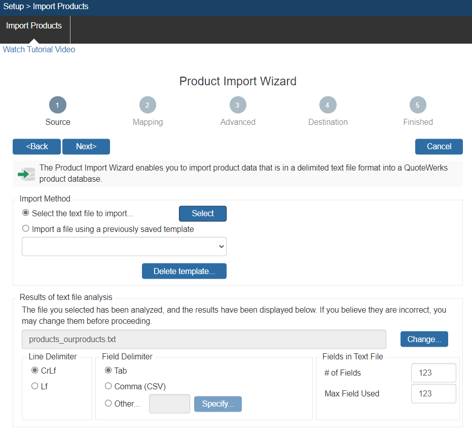472x435 pixels.
Task: Set line delimiter to Lf
Action: click(35, 386)
